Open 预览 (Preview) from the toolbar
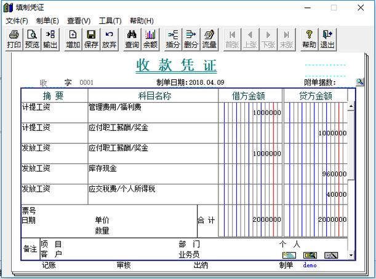 pos(32,39)
